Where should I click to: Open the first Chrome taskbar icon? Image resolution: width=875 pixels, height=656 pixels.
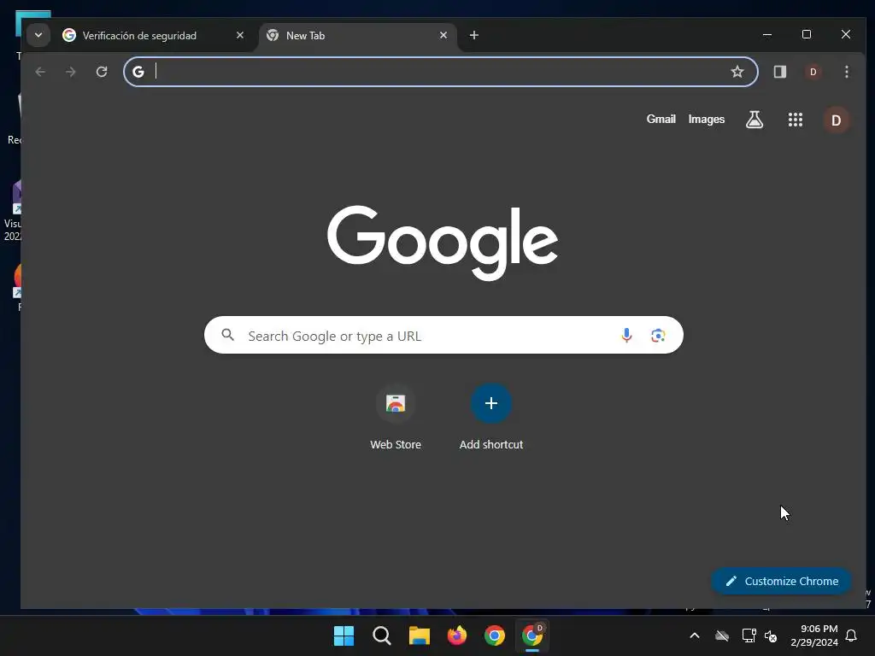495,635
